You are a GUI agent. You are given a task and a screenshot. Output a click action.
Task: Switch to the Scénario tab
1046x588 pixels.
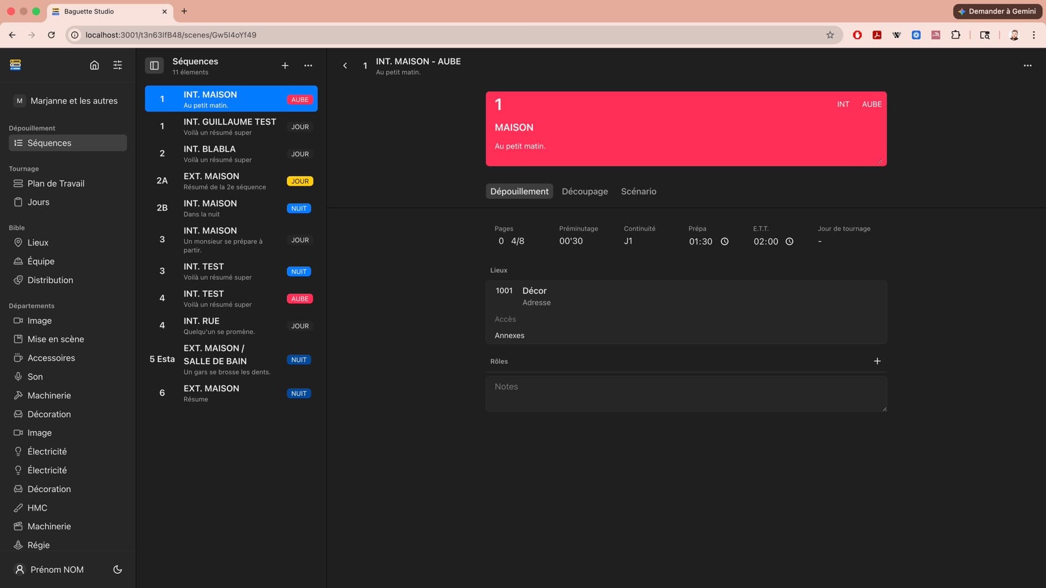[x=638, y=192]
